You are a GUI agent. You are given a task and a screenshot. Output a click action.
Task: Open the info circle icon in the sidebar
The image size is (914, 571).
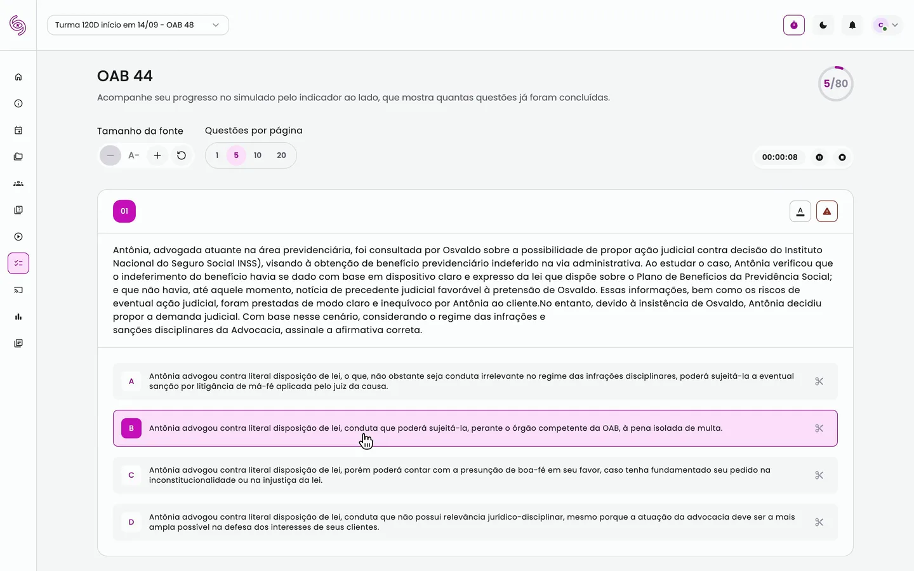point(18,103)
